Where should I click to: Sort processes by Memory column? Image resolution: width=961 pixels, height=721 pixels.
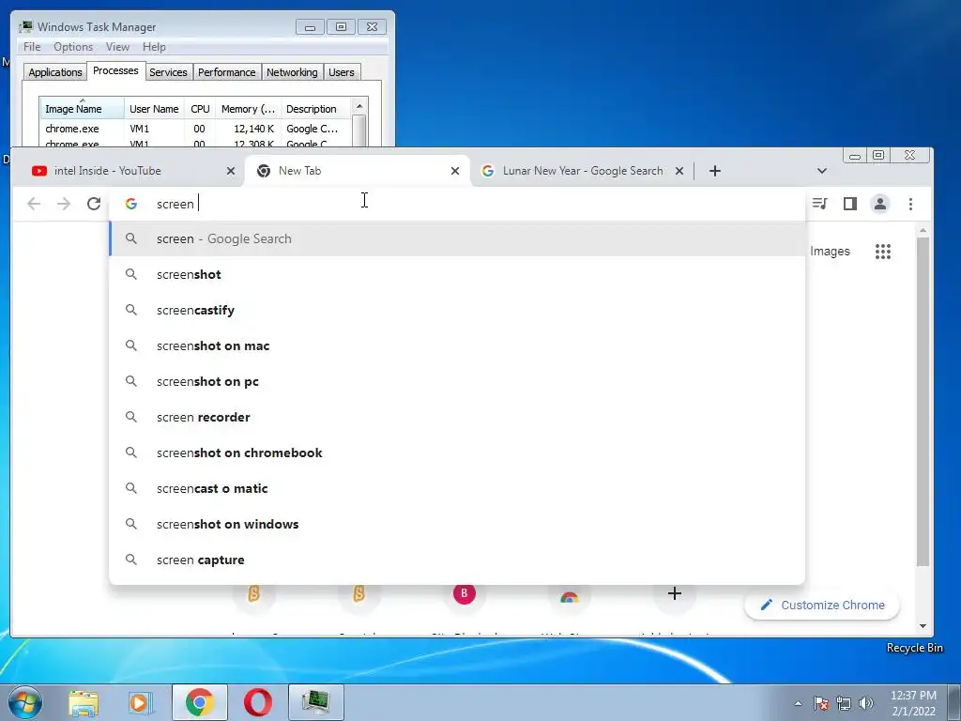point(248,109)
